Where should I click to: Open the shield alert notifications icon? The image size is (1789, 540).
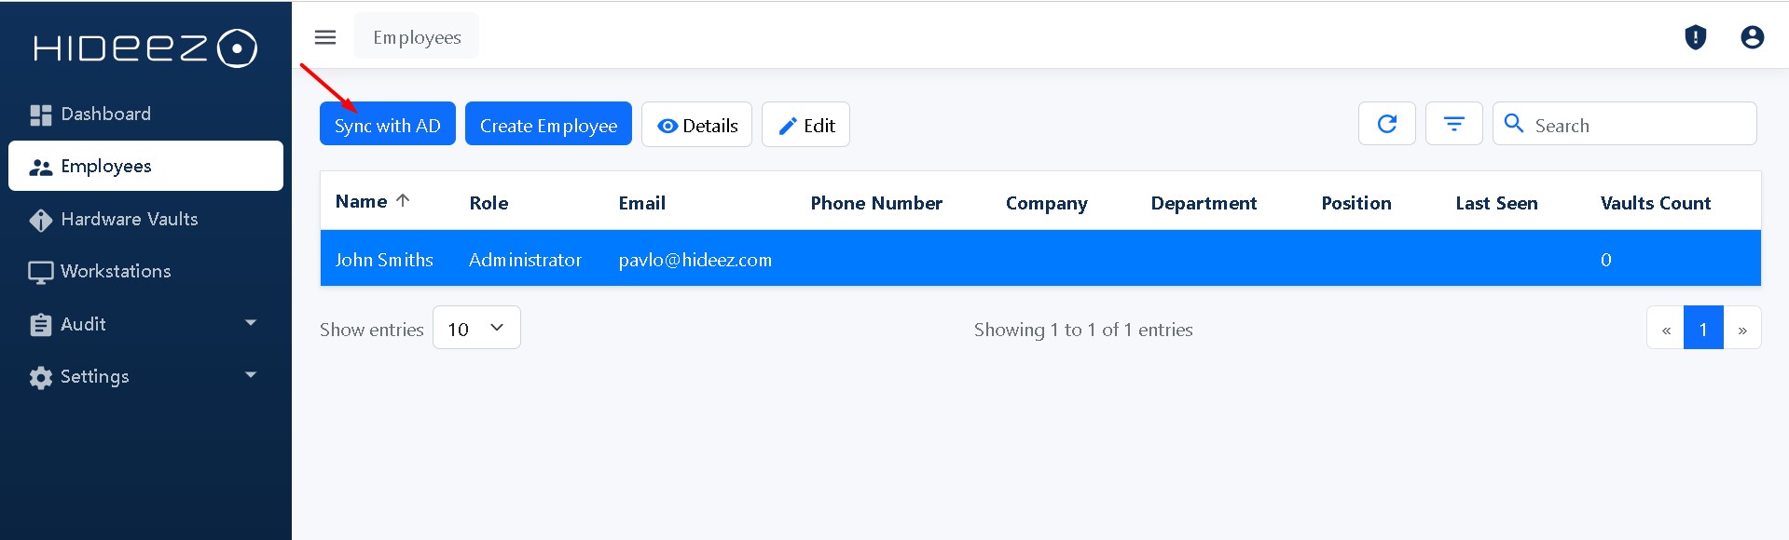pyautogui.click(x=1696, y=37)
